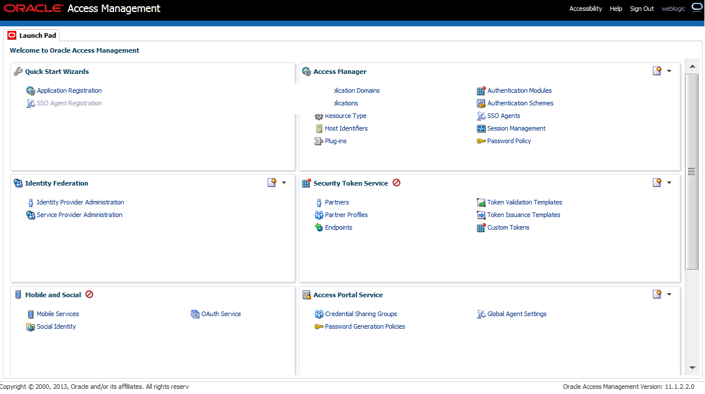Click the Authentication Schemes icon
The image size is (705, 394).
click(x=481, y=104)
